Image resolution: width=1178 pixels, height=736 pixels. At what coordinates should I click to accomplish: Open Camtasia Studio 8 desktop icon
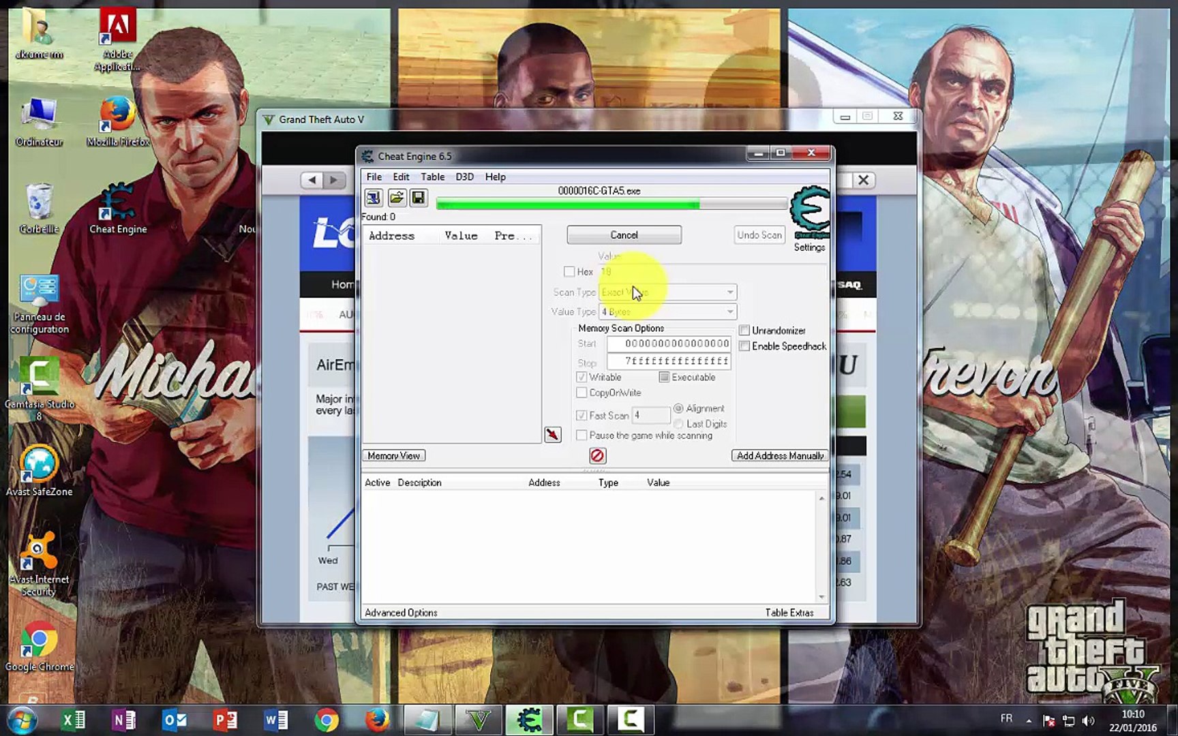click(x=39, y=388)
